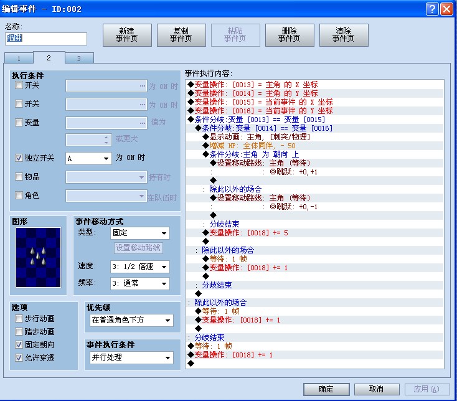Screen dimensions: 457x401
Task: Select command line 变量操作 [0015] 当前事件的X坐标
Action: pyautogui.click(x=314, y=102)
